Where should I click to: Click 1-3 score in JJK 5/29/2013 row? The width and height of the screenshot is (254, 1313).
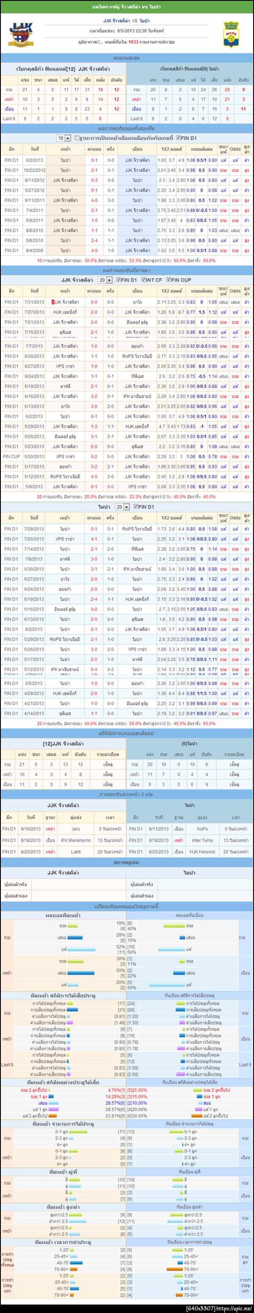click(x=94, y=426)
